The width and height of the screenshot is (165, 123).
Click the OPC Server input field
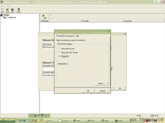(x=48, y=47)
